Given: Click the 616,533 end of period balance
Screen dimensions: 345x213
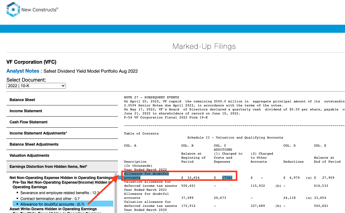Looking at the screenshot, I should pyautogui.click(x=321, y=186).
